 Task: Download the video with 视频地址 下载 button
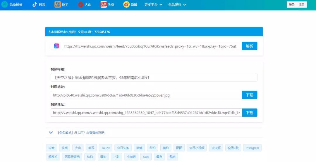(250, 113)
